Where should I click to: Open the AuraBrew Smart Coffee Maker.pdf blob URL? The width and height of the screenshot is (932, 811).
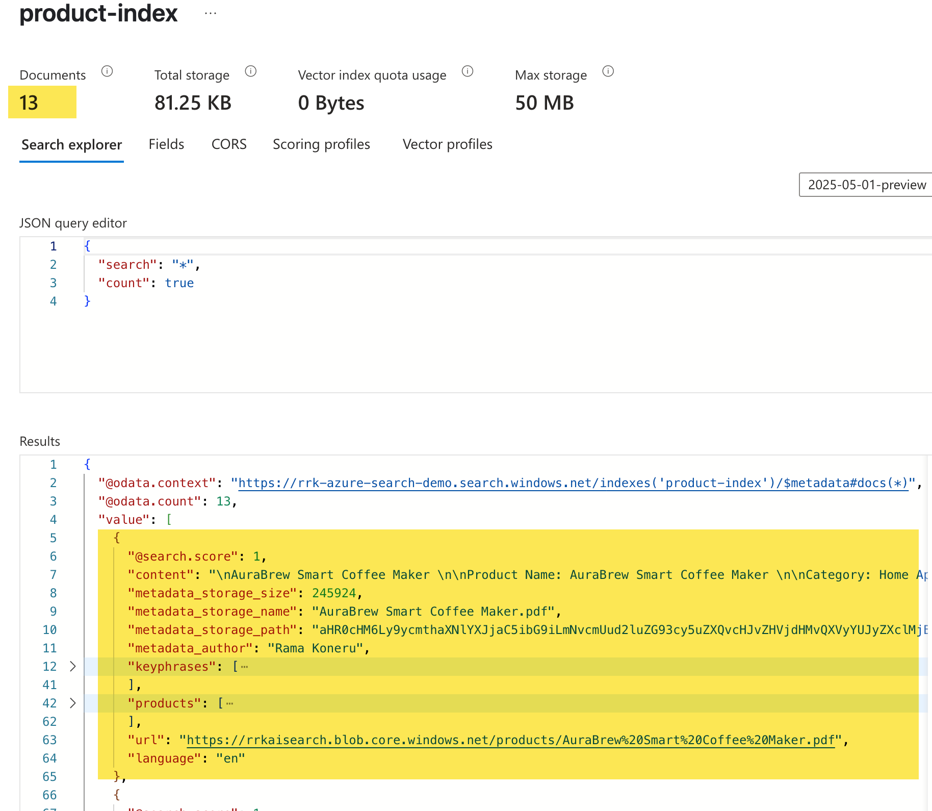[510, 740]
